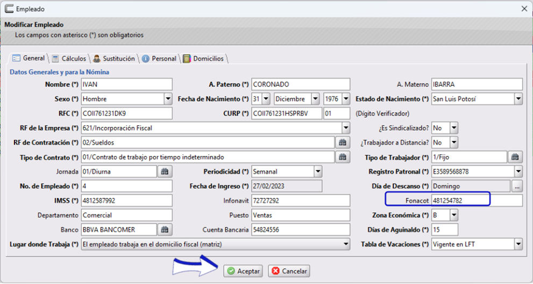The width and height of the screenshot is (533, 284).
Task: Click the Jornada field 01/Diurna
Action: point(119,172)
